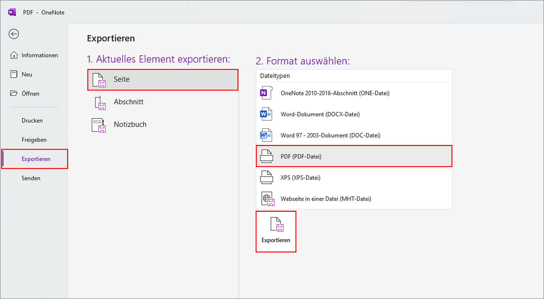Viewport: 544px width, 299px height.
Task: Select Notizbuch as export element
Action: (163, 125)
